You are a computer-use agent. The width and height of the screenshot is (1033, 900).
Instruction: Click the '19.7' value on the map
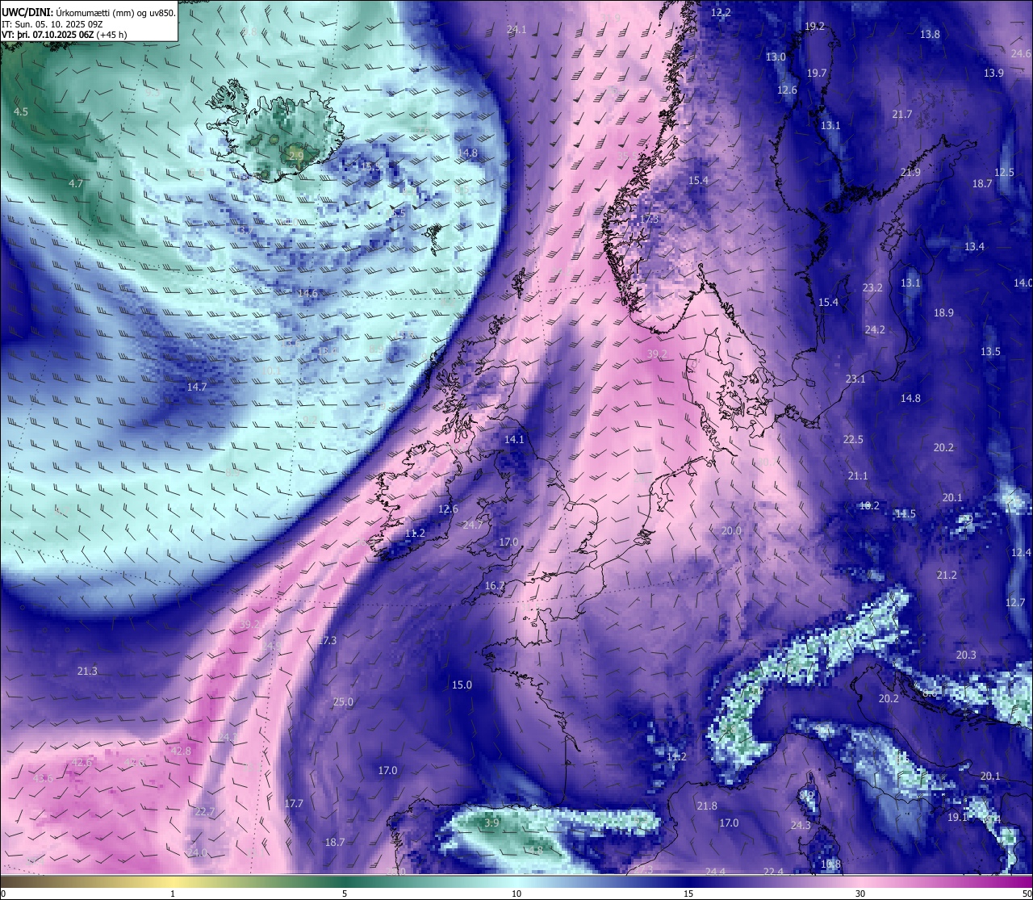[x=817, y=73]
